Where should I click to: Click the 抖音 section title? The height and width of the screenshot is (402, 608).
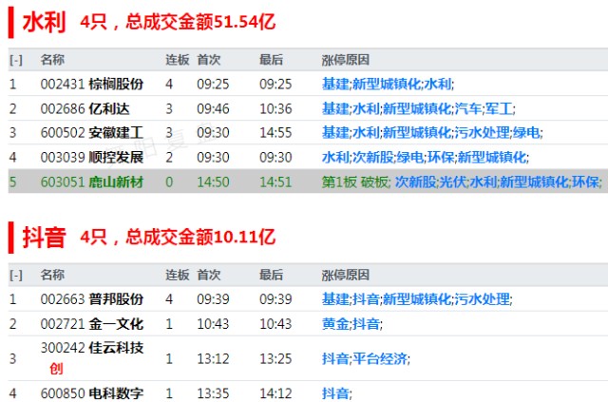[44, 237]
